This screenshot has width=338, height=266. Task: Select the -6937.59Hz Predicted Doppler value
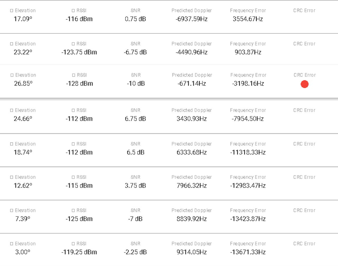(x=191, y=19)
